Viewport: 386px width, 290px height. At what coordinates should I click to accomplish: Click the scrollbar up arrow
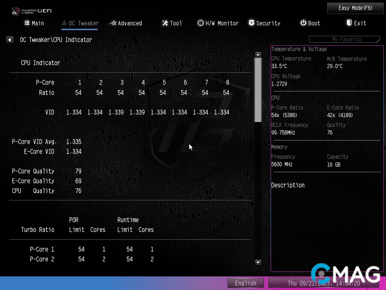258,54
